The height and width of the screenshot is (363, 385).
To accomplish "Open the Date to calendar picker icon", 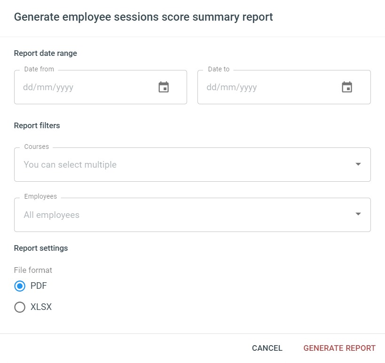I will point(347,87).
